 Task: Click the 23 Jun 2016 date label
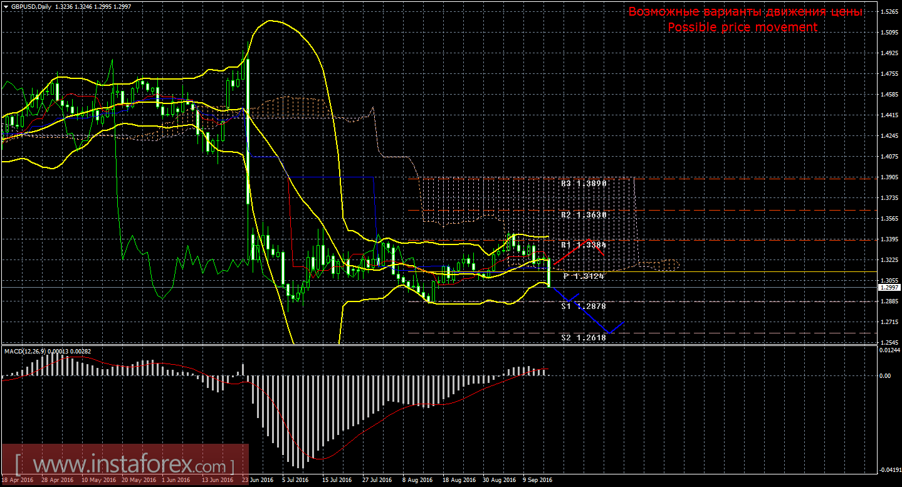(x=258, y=480)
